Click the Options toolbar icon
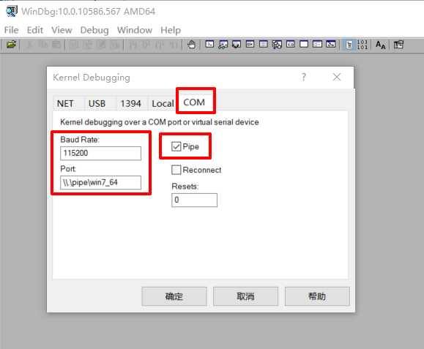The height and width of the screenshot is (349, 424). coord(398,45)
